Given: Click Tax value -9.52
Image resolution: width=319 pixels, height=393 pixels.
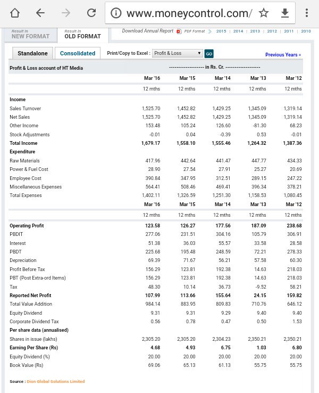Looking at the screenshot, I should tap(261, 286).
